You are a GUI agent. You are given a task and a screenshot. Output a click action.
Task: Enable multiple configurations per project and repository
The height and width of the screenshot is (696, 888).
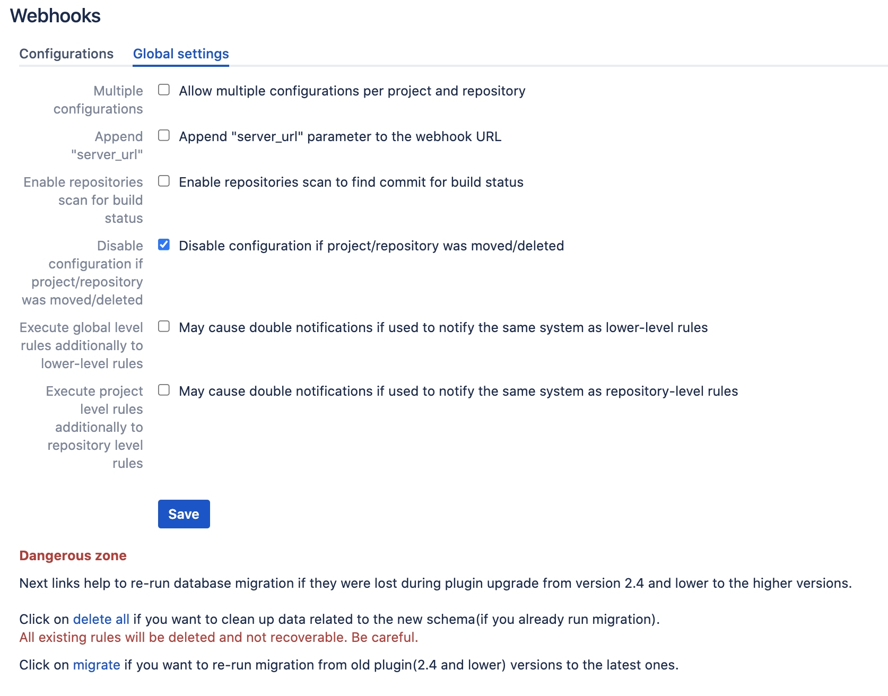[164, 90]
